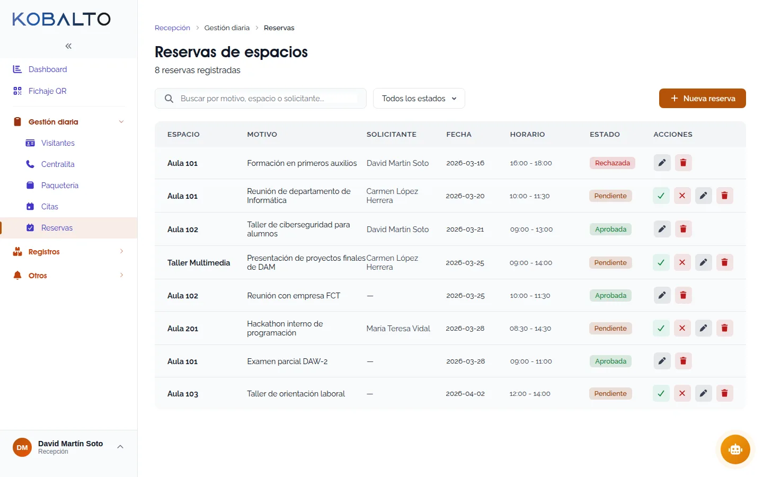Open Citas in the sidebar
The width and height of the screenshot is (763, 477).
(68, 207)
